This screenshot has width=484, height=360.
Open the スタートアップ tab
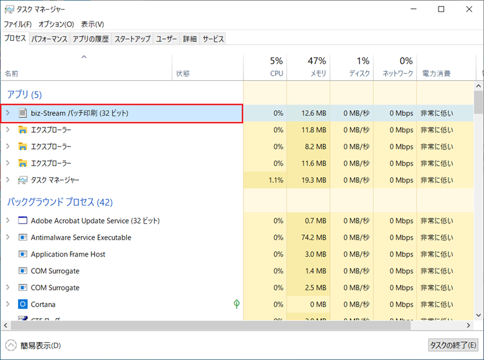tap(132, 39)
